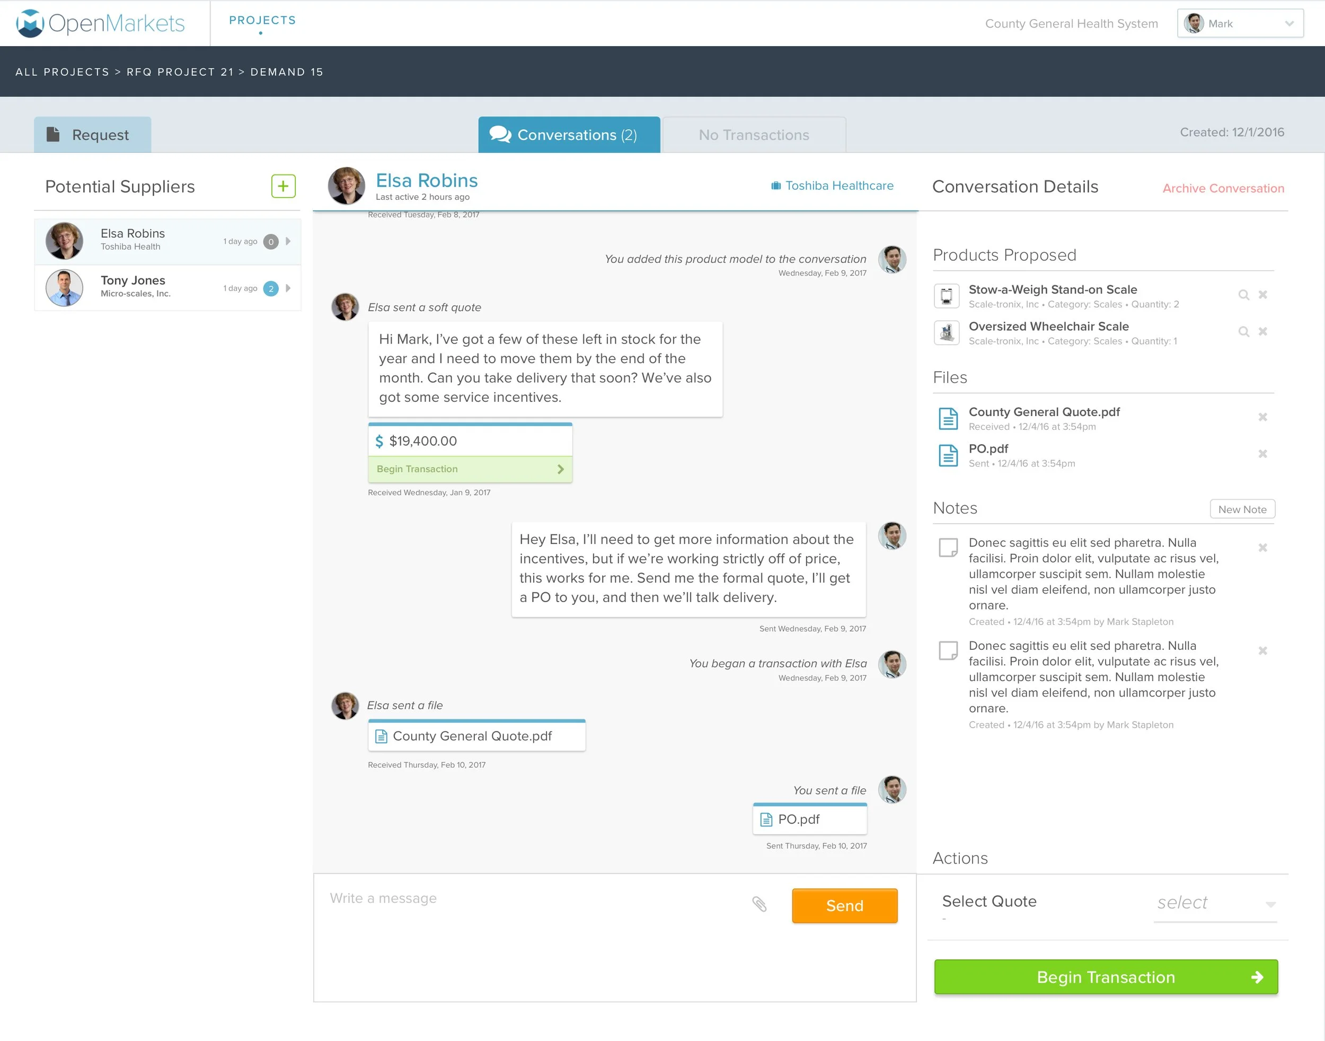The image size is (1325, 1041).
Task: Click the OpenMarkets logo icon
Action: [x=29, y=23]
